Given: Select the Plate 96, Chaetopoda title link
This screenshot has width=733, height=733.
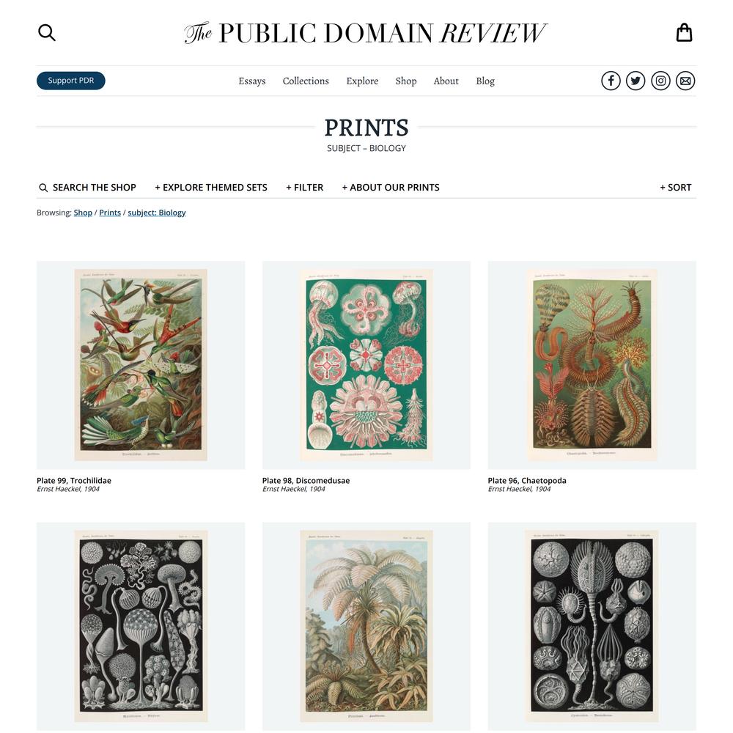Looking at the screenshot, I should (x=527, y=481).
